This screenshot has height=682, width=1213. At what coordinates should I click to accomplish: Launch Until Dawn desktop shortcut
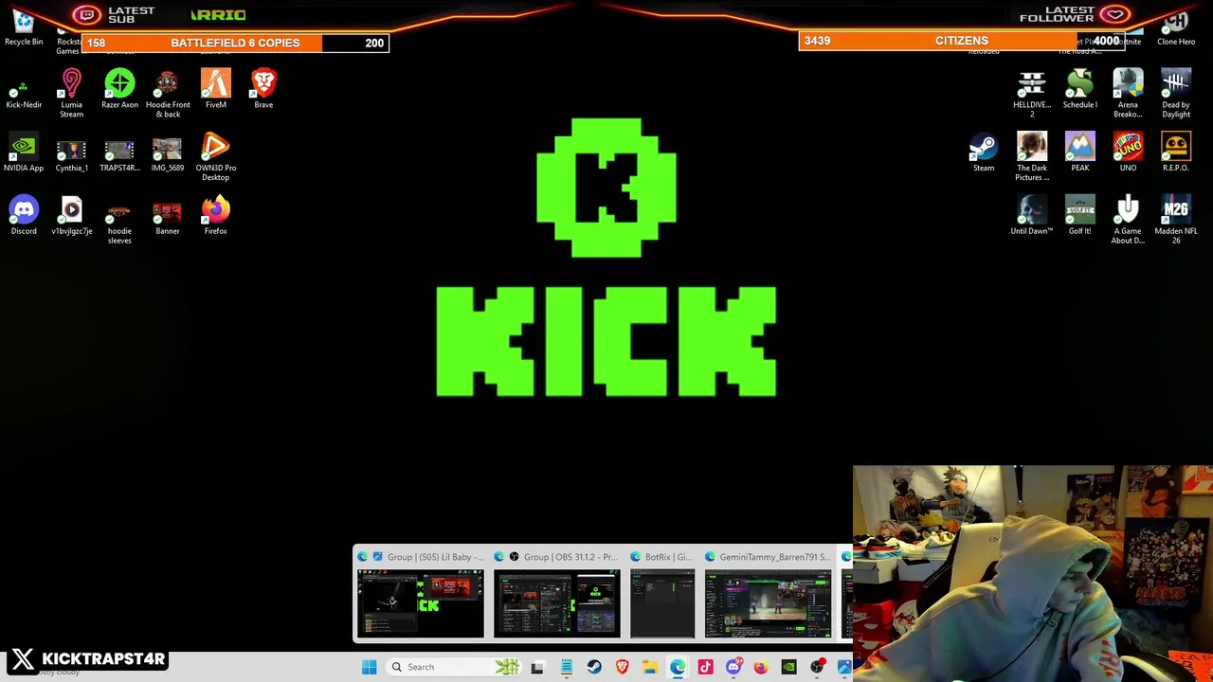pyautogui.click(x=1032, y=216)
